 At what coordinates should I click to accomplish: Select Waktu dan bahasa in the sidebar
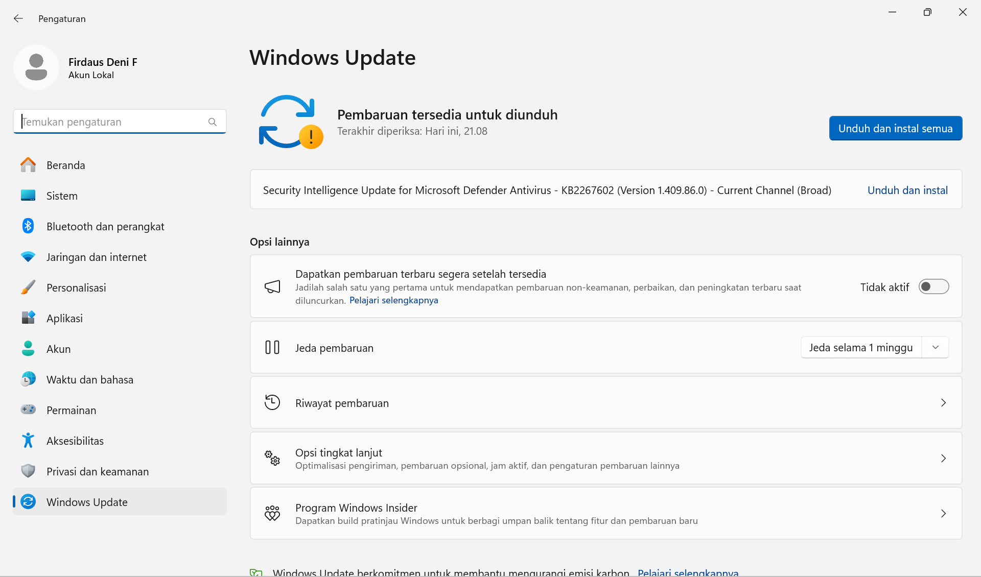tap(120, 379)
